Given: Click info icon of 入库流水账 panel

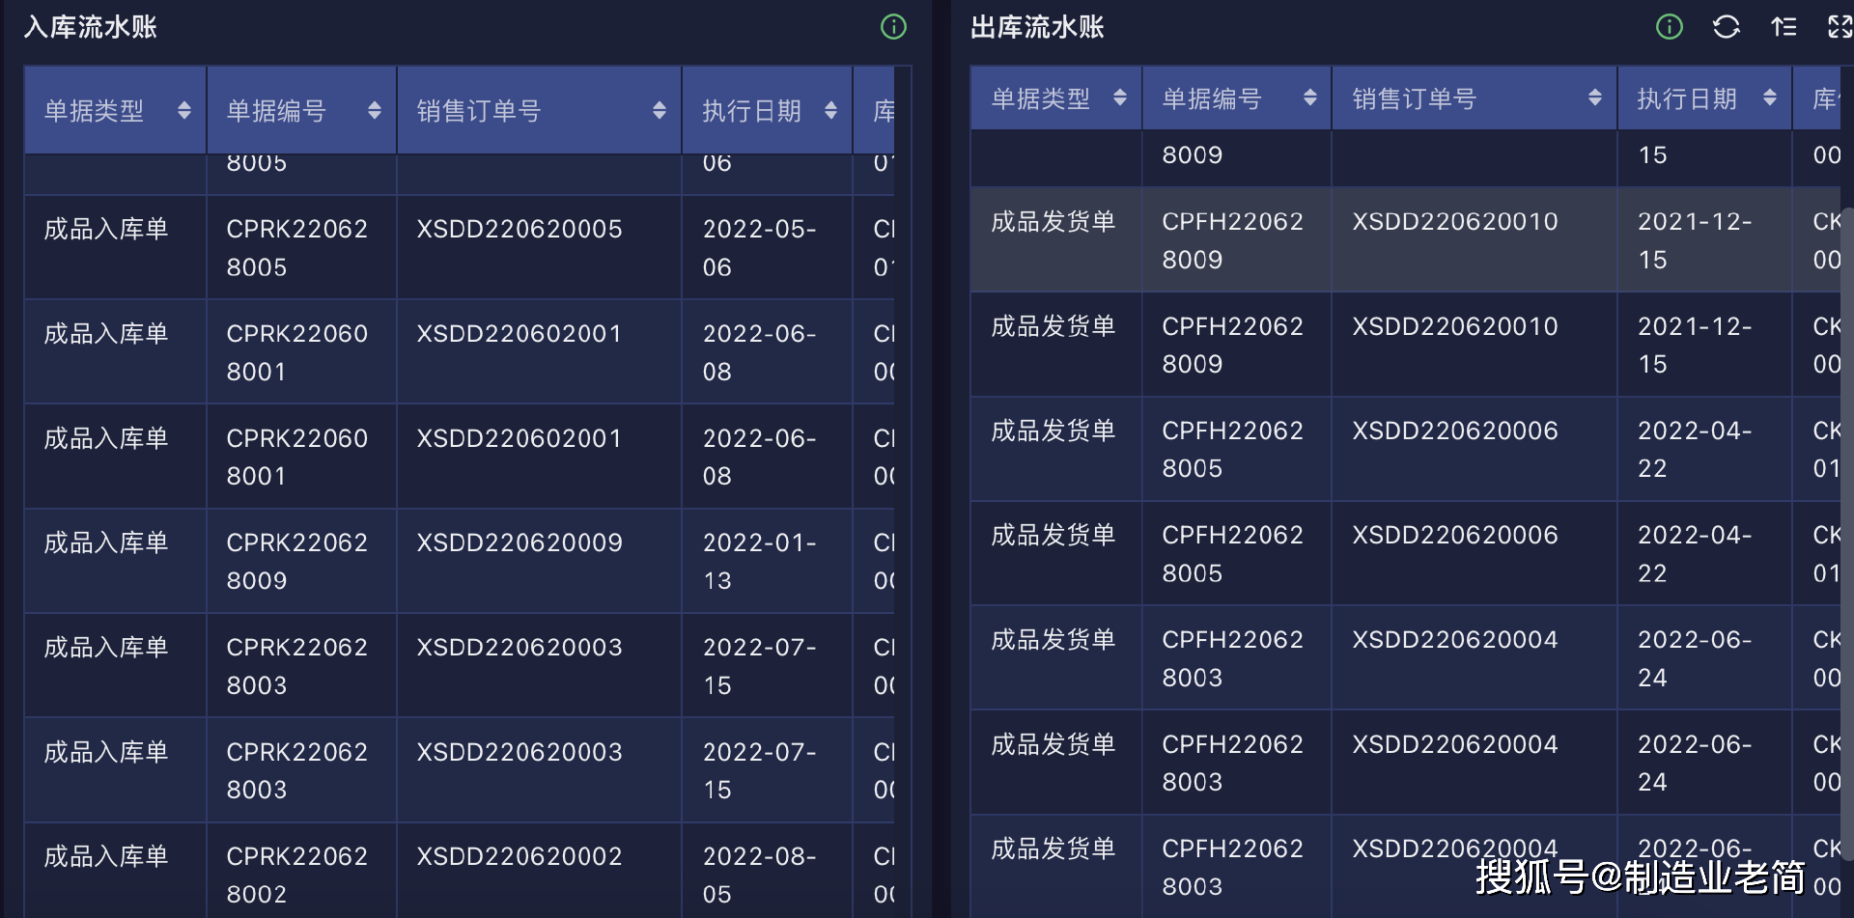Looking at the screenshot, I should tap(893, 27).
